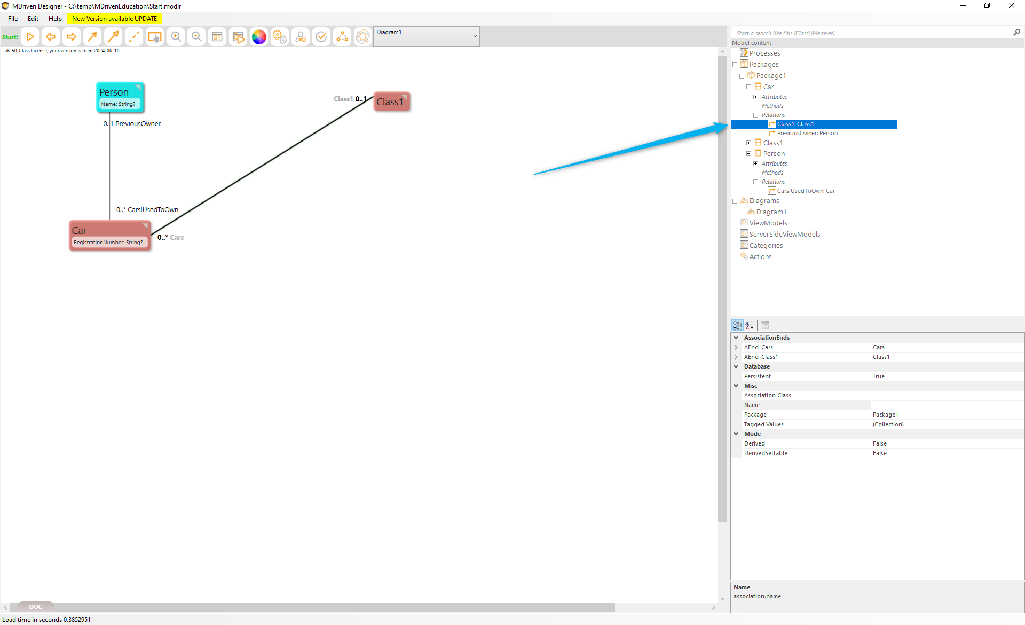Click the zoom out magnifier icon
The height and width of the screenshot is (625, 1025).
(x=196, y=37)
